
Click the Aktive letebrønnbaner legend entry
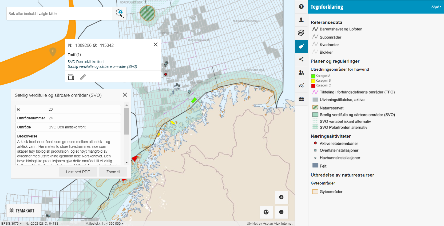click(x=339, y=144)
